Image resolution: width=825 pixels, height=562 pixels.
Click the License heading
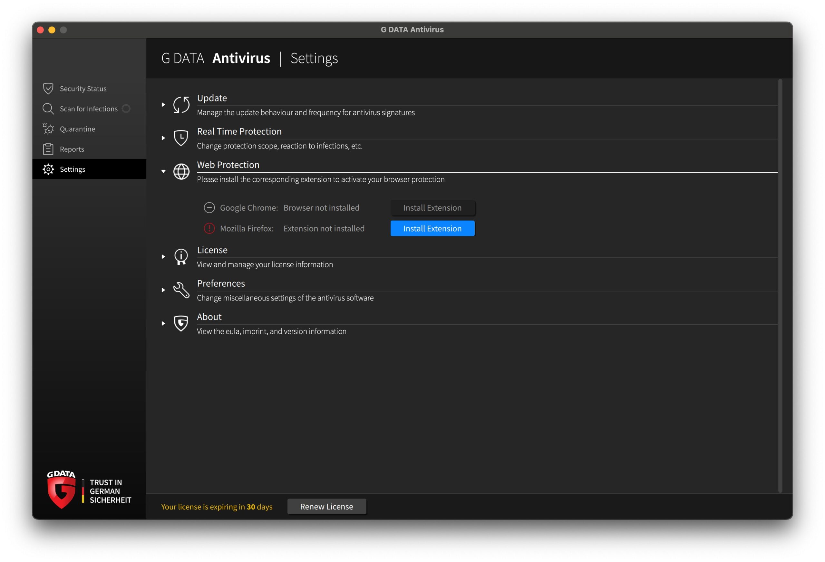coord(212,250)
